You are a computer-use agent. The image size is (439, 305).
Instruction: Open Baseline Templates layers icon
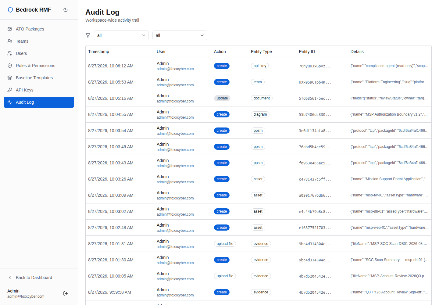coord(10,78)
